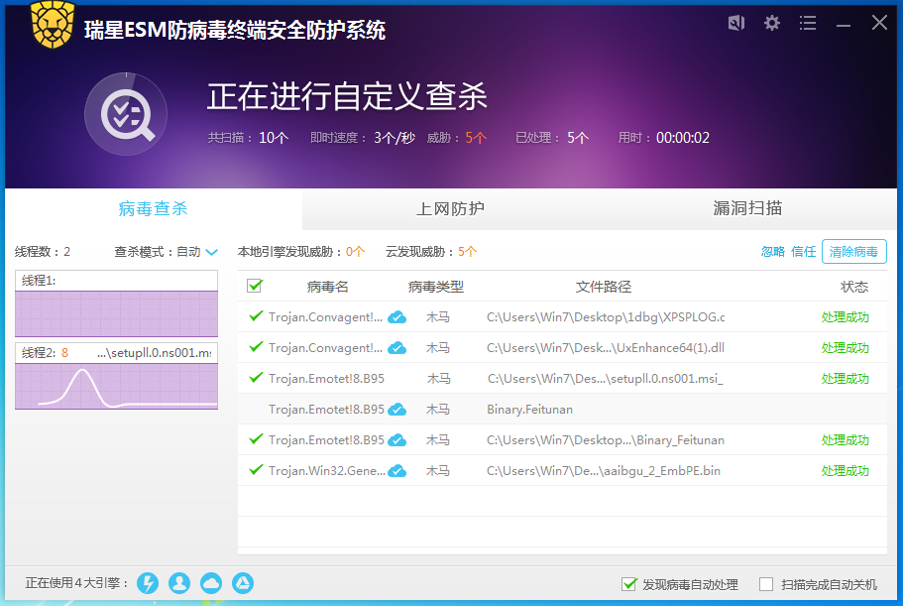The width and height of the screenshot is (903, 606).
Task: Click cloud badge on aaibgu_2_EmbPE.bin row
Action: tap(396, 471)
